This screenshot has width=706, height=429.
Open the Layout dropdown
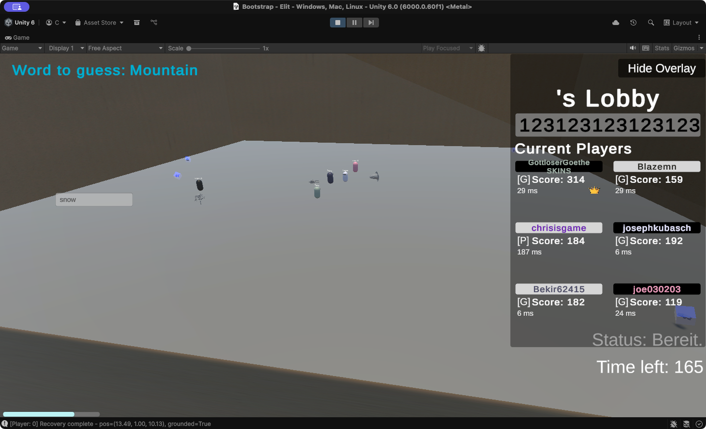click(x=681, y=23)
